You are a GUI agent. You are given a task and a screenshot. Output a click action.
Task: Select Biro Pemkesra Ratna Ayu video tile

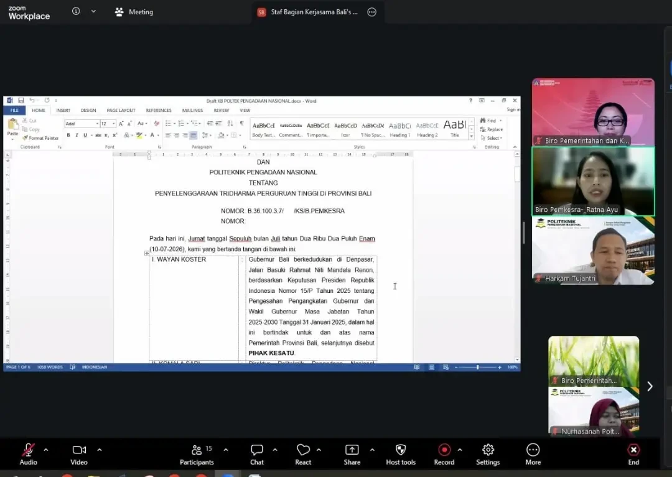593,182
